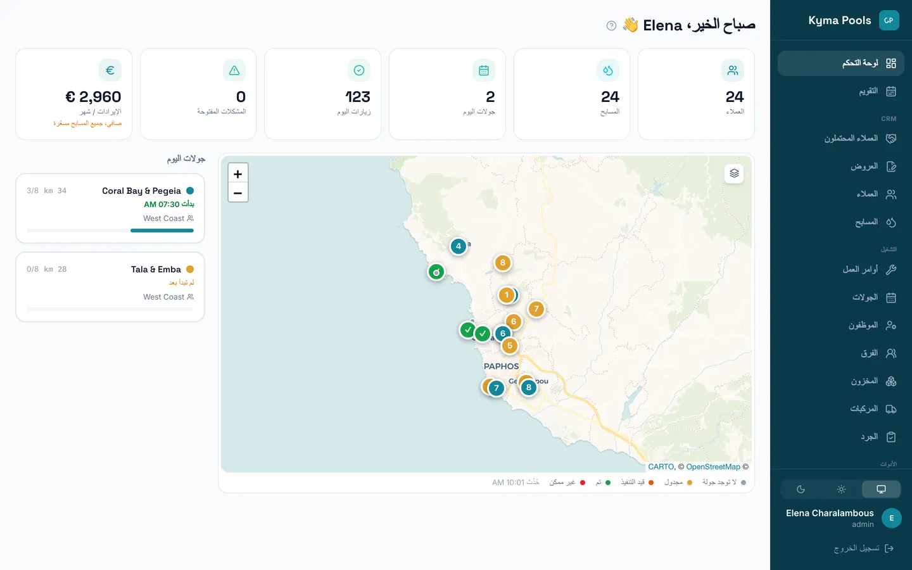The image size is (912, 570).
Task: Click the teal map marker numbered 7
Action: point(497,388)
